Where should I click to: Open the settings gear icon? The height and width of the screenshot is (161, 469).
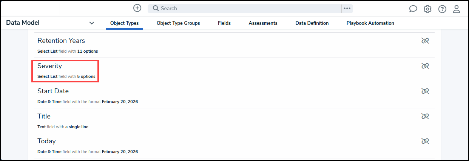click(427, 9)
